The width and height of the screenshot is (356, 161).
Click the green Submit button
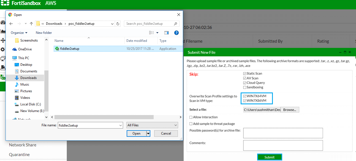[x=269, y=157]
